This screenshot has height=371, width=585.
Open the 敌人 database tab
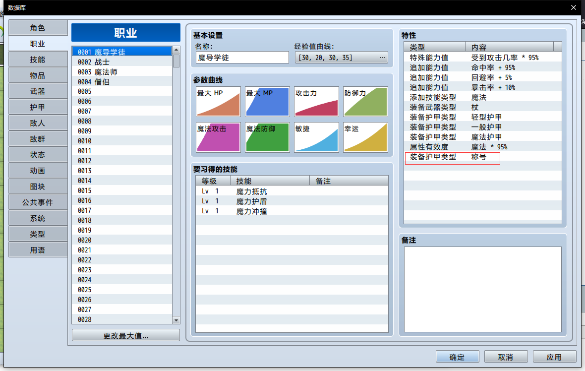click(38, 123)
